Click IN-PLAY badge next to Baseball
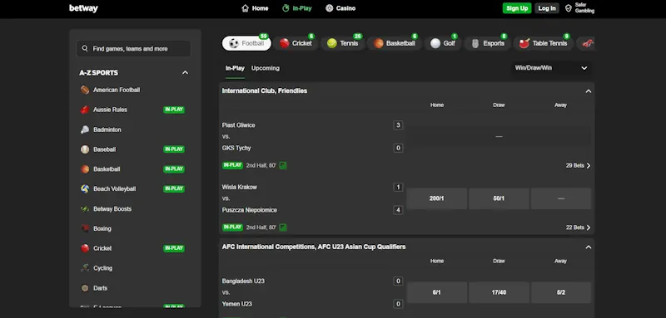This screenshot has width=666, height=318. coord(174,149)
